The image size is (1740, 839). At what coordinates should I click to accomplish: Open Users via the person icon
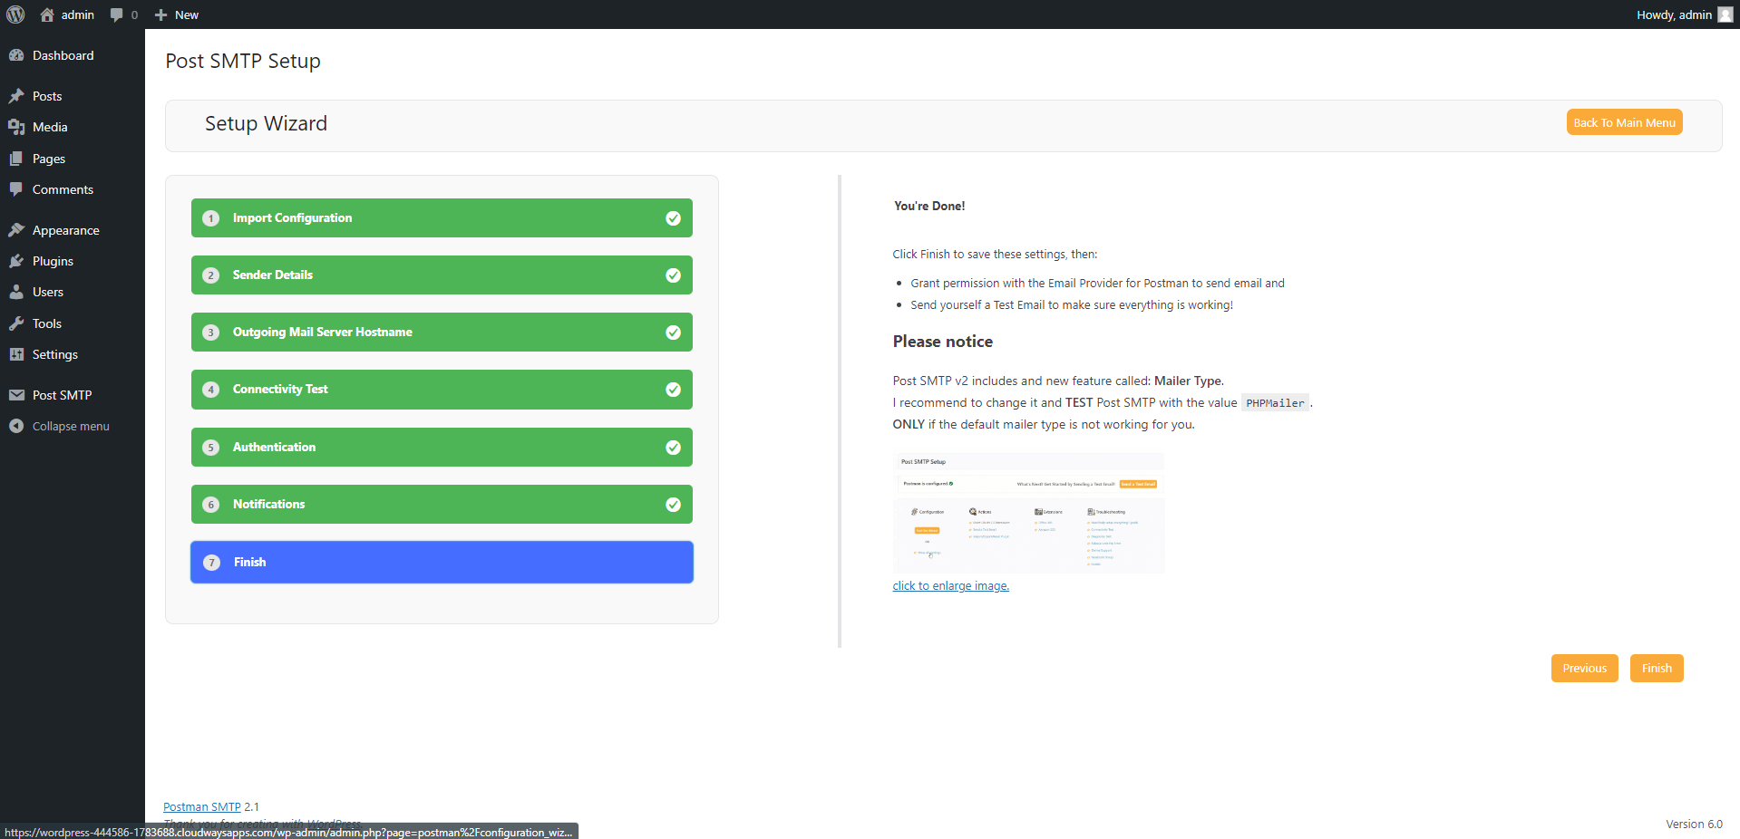pos(18,292)
